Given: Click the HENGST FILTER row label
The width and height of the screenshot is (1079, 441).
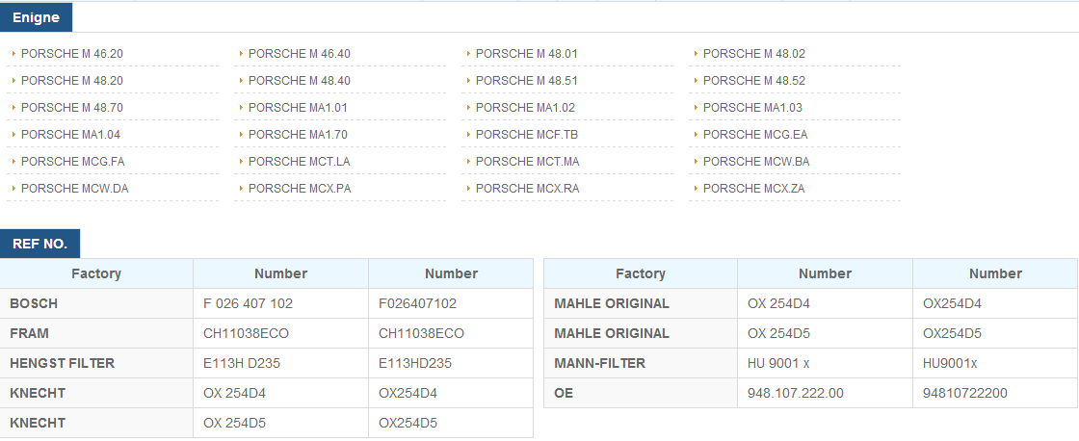Looking at the screenshot, I should tap(62, 363).
